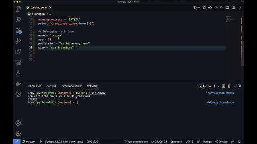Open changes compare icon in editor toolbar

click(204, 8)
